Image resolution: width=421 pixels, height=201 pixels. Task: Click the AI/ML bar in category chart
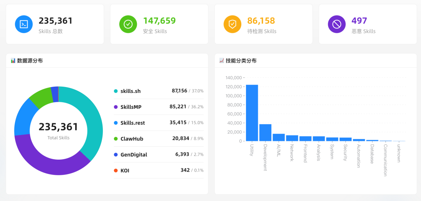(279, 137)
